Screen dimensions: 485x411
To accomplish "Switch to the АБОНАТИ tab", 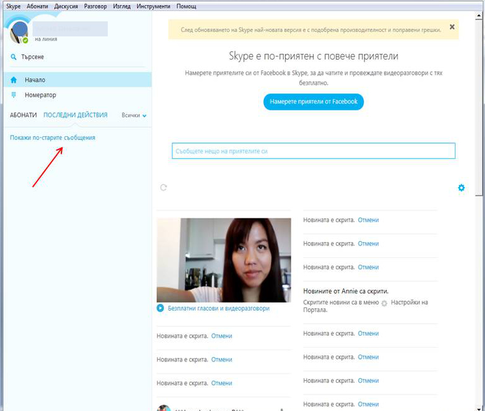I will pos(23,115).
